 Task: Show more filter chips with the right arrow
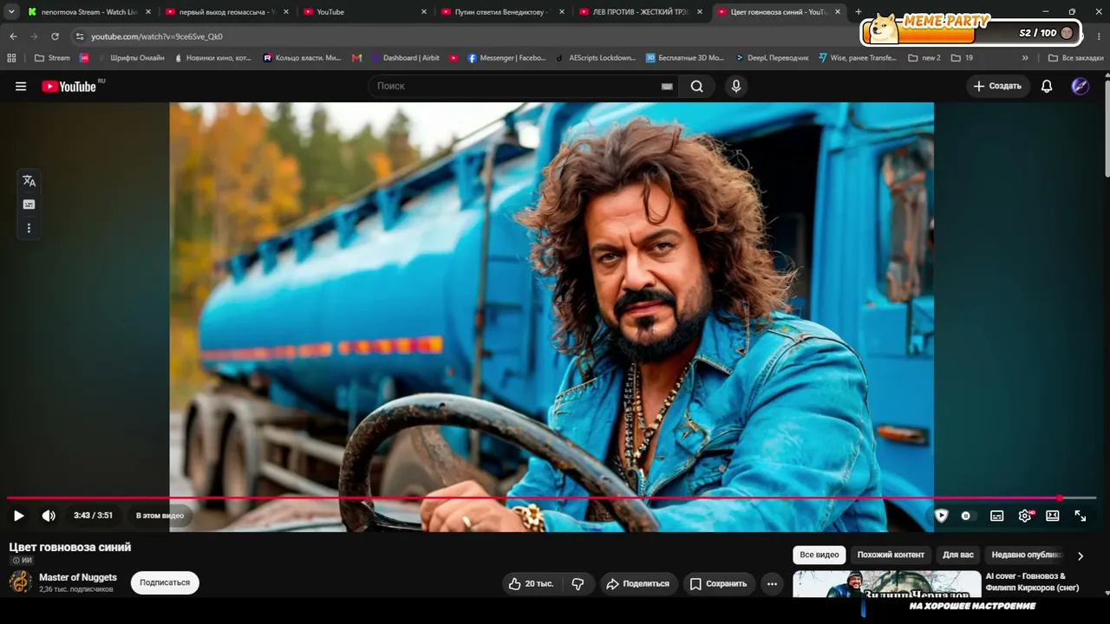[x=1081, y=556]
